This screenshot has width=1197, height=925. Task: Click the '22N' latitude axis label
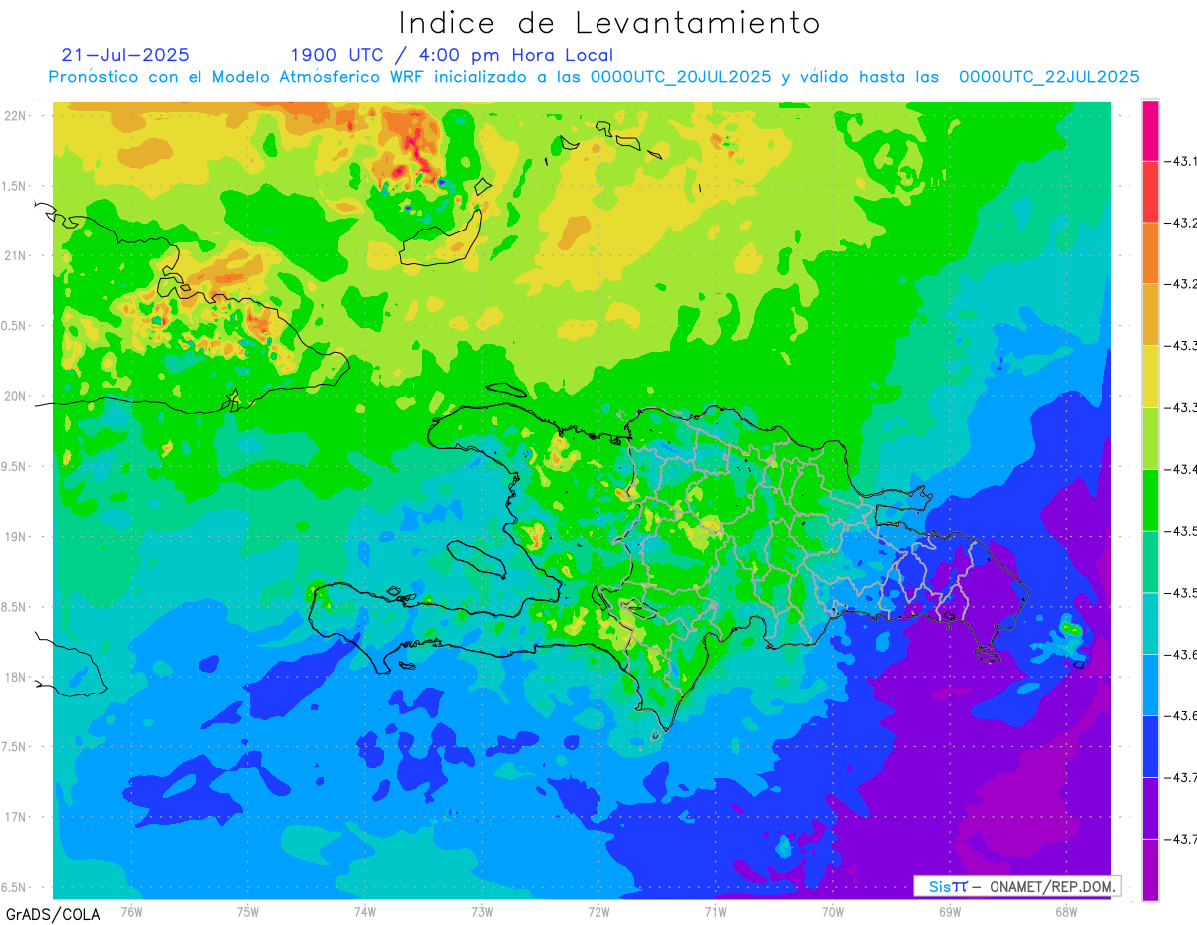[x=17, y=116]
